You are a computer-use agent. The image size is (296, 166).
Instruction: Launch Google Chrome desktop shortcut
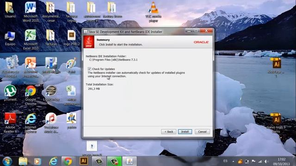coord(31,95)
